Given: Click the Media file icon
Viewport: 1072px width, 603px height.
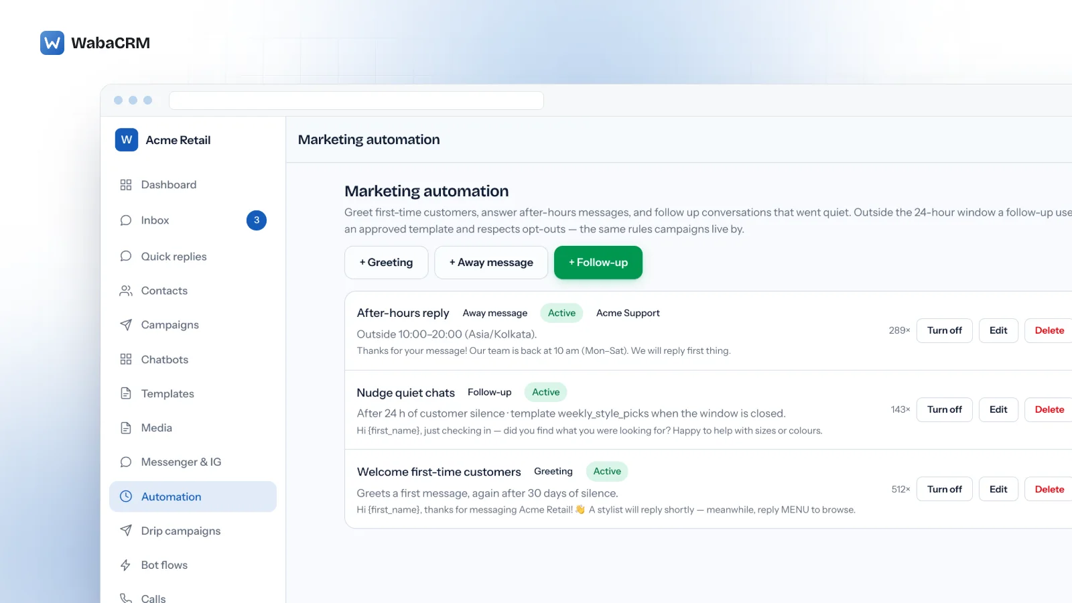Looking at the screenshot, I should pos(126,428).
